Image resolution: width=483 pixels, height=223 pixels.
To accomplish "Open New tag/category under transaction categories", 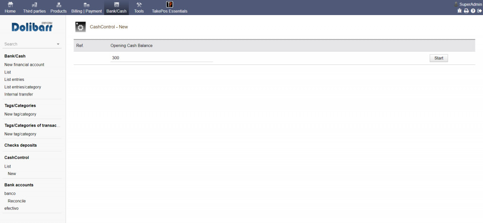I will (x=20, y=134).
